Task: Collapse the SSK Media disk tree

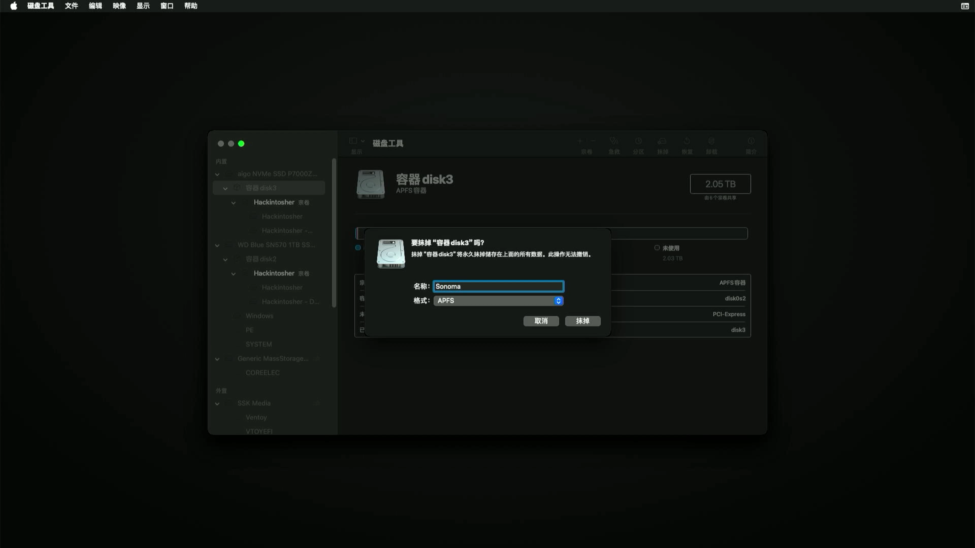Action: (x=217, y=404)
